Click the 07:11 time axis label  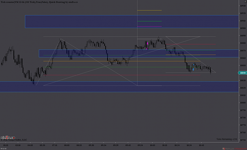[x=55, y=145]
